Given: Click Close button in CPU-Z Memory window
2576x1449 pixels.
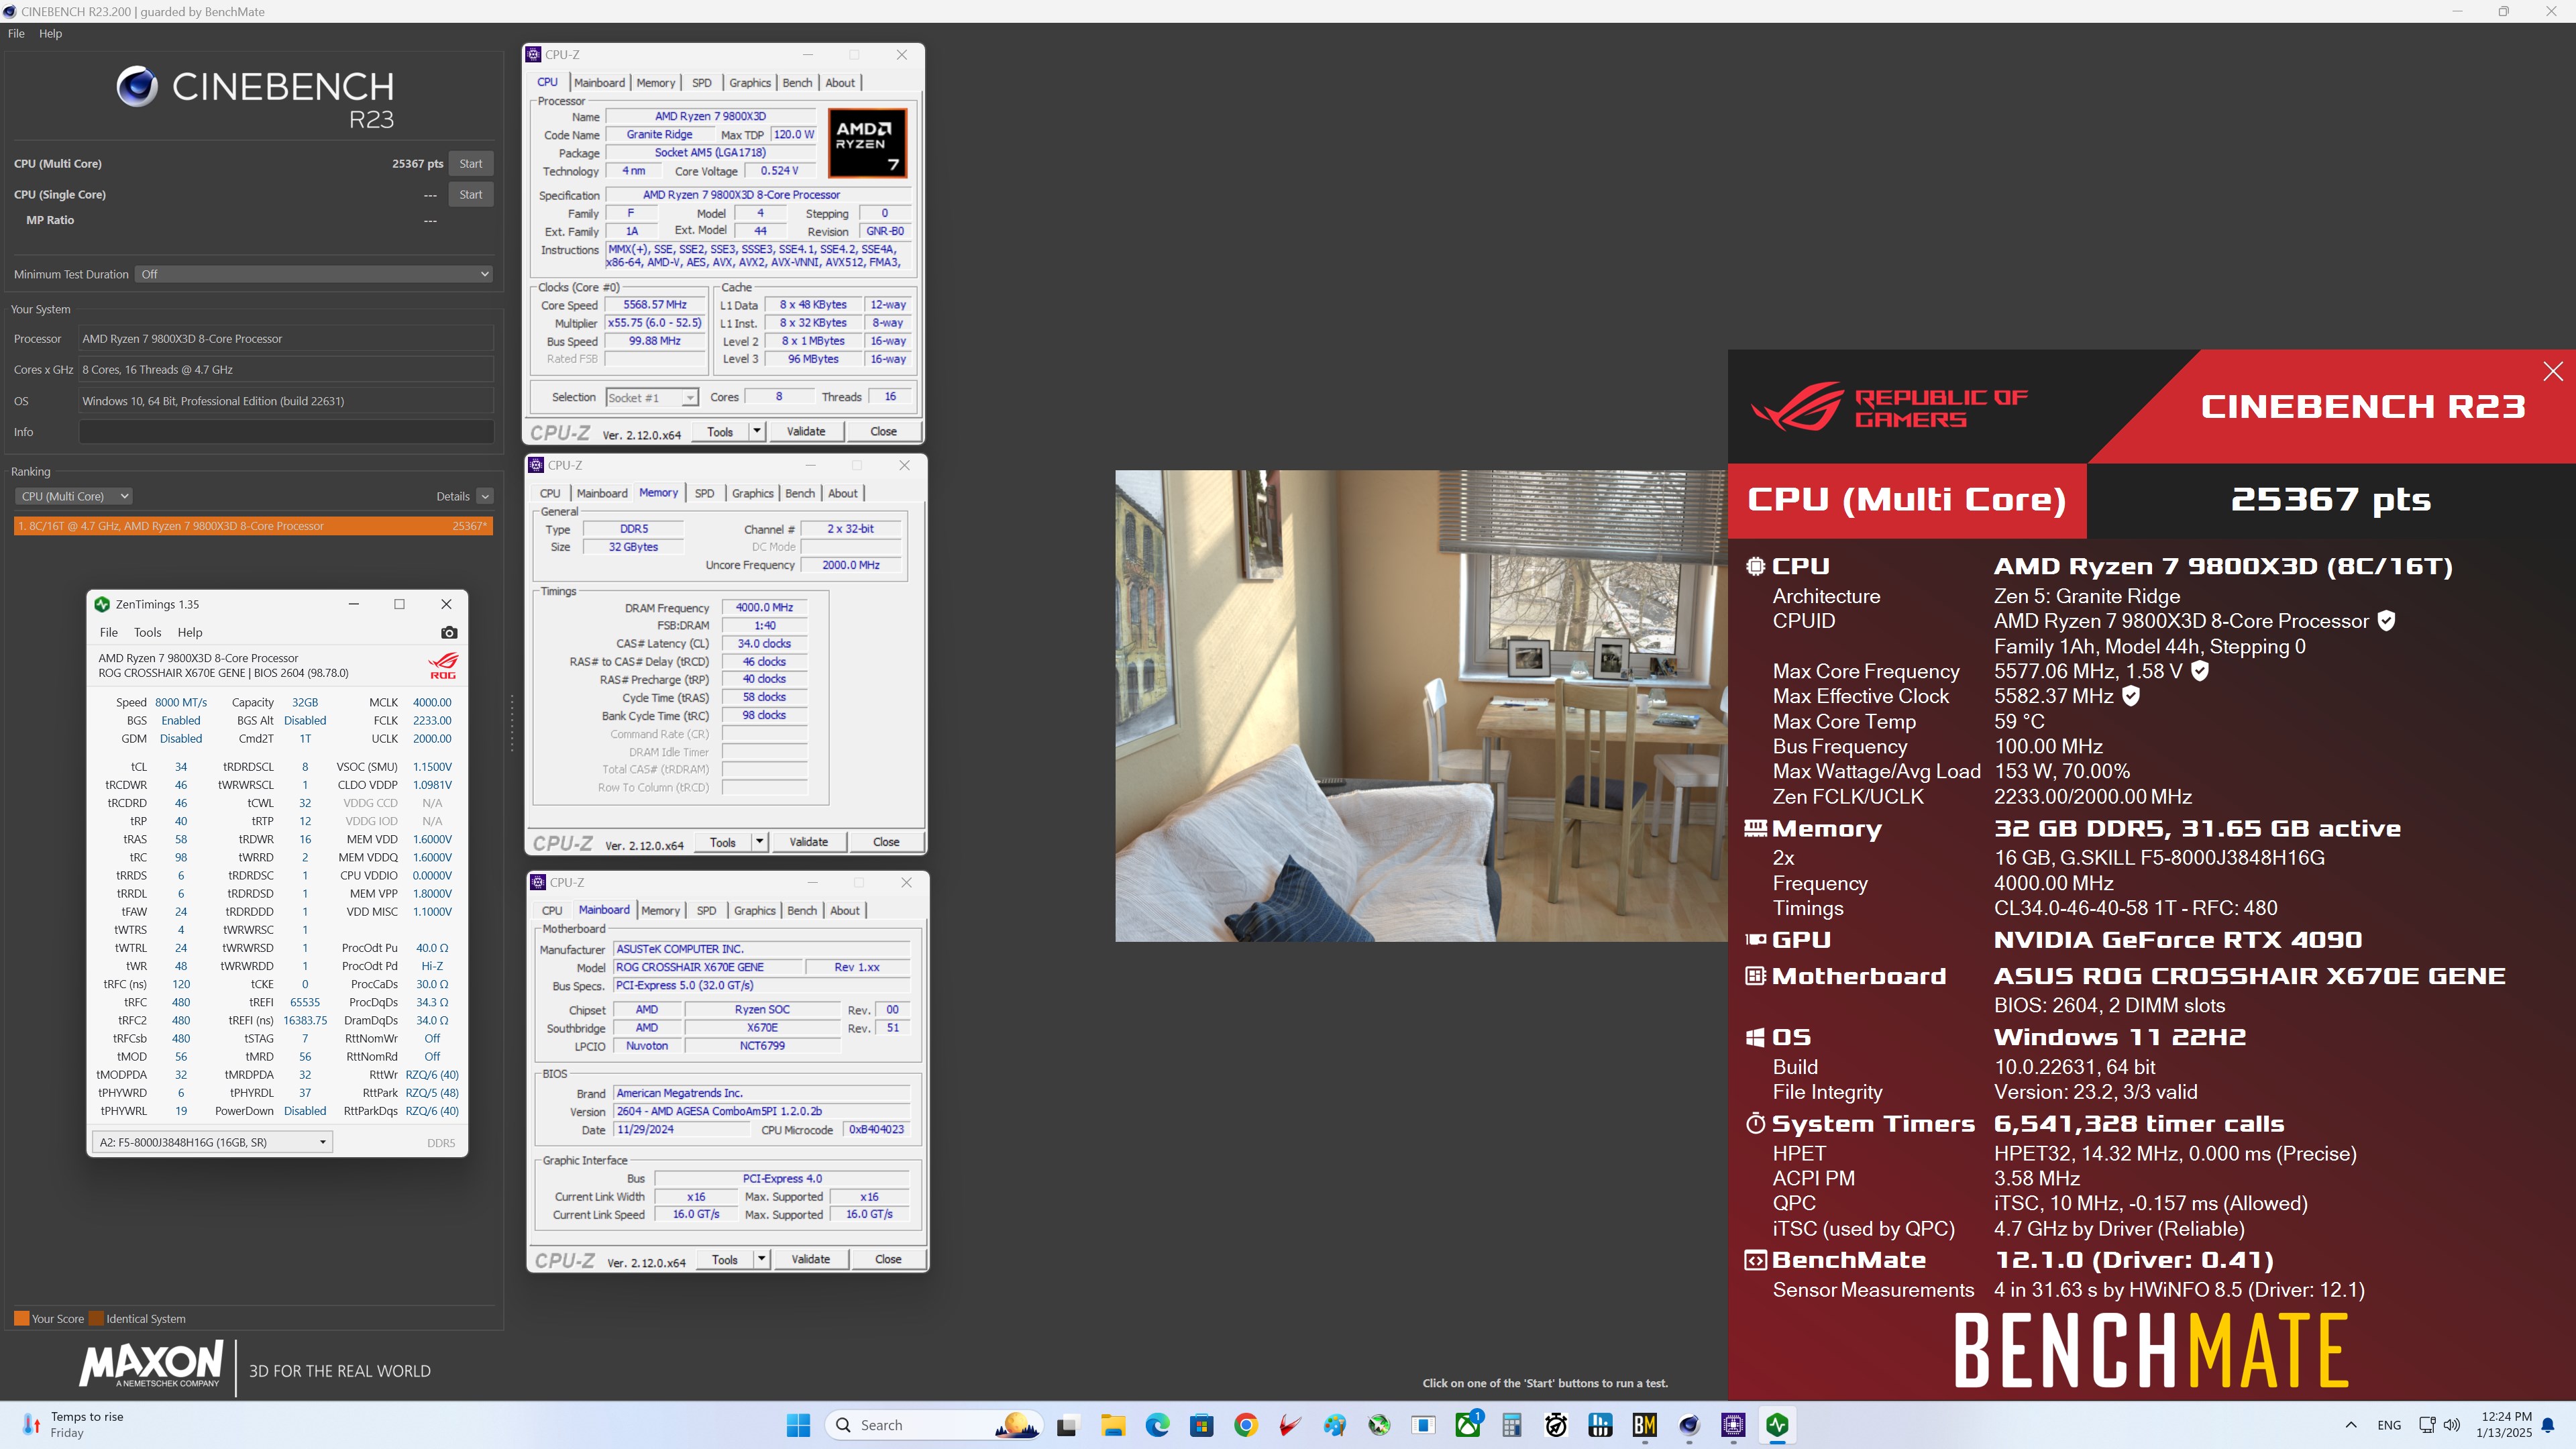Looking at the screenshot, I should pyautogui.click(x=886, y=842).
